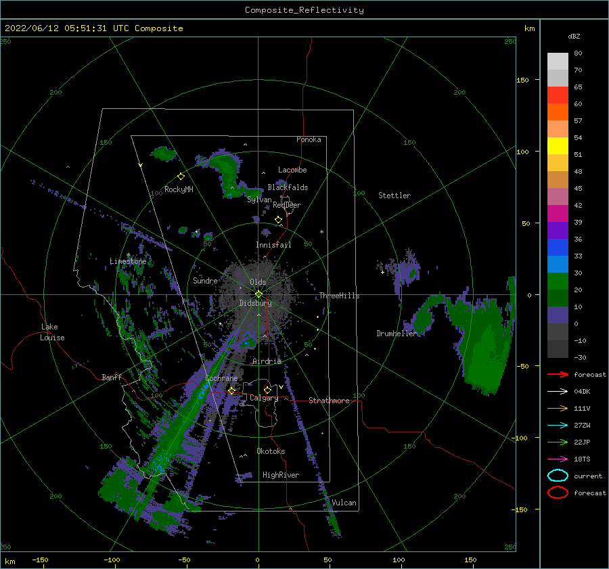
Task: Click the Lacombe town label
Action: (x=292, y=170)
